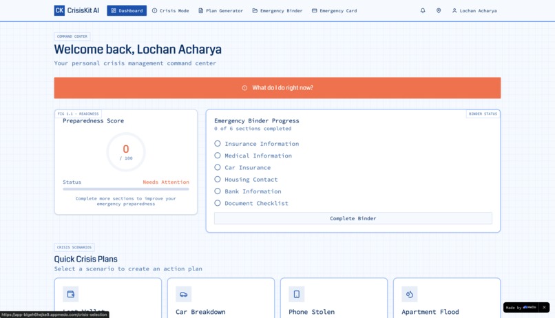Click the preparedness status progress bar
This screenshot has width=555, height=318.
click(126, 189)
